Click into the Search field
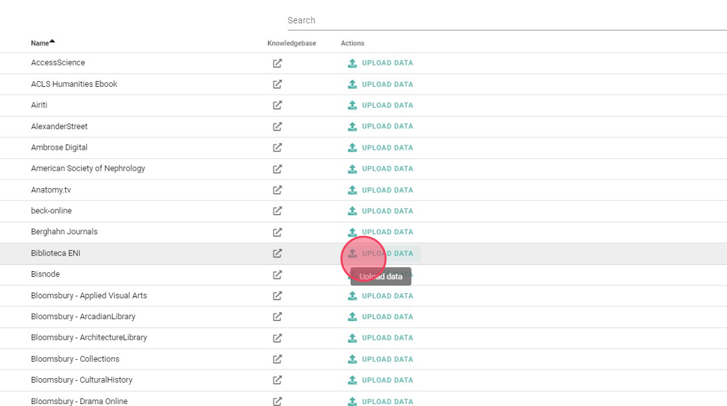Viewport: 727px width, 406px height. tap(507, 20)
